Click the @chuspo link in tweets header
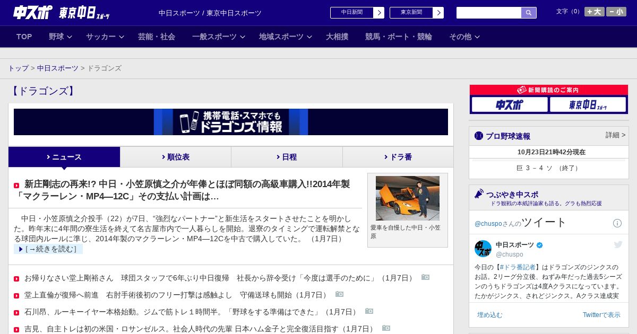Screen dimensions: 637x334 pos(488,224)
